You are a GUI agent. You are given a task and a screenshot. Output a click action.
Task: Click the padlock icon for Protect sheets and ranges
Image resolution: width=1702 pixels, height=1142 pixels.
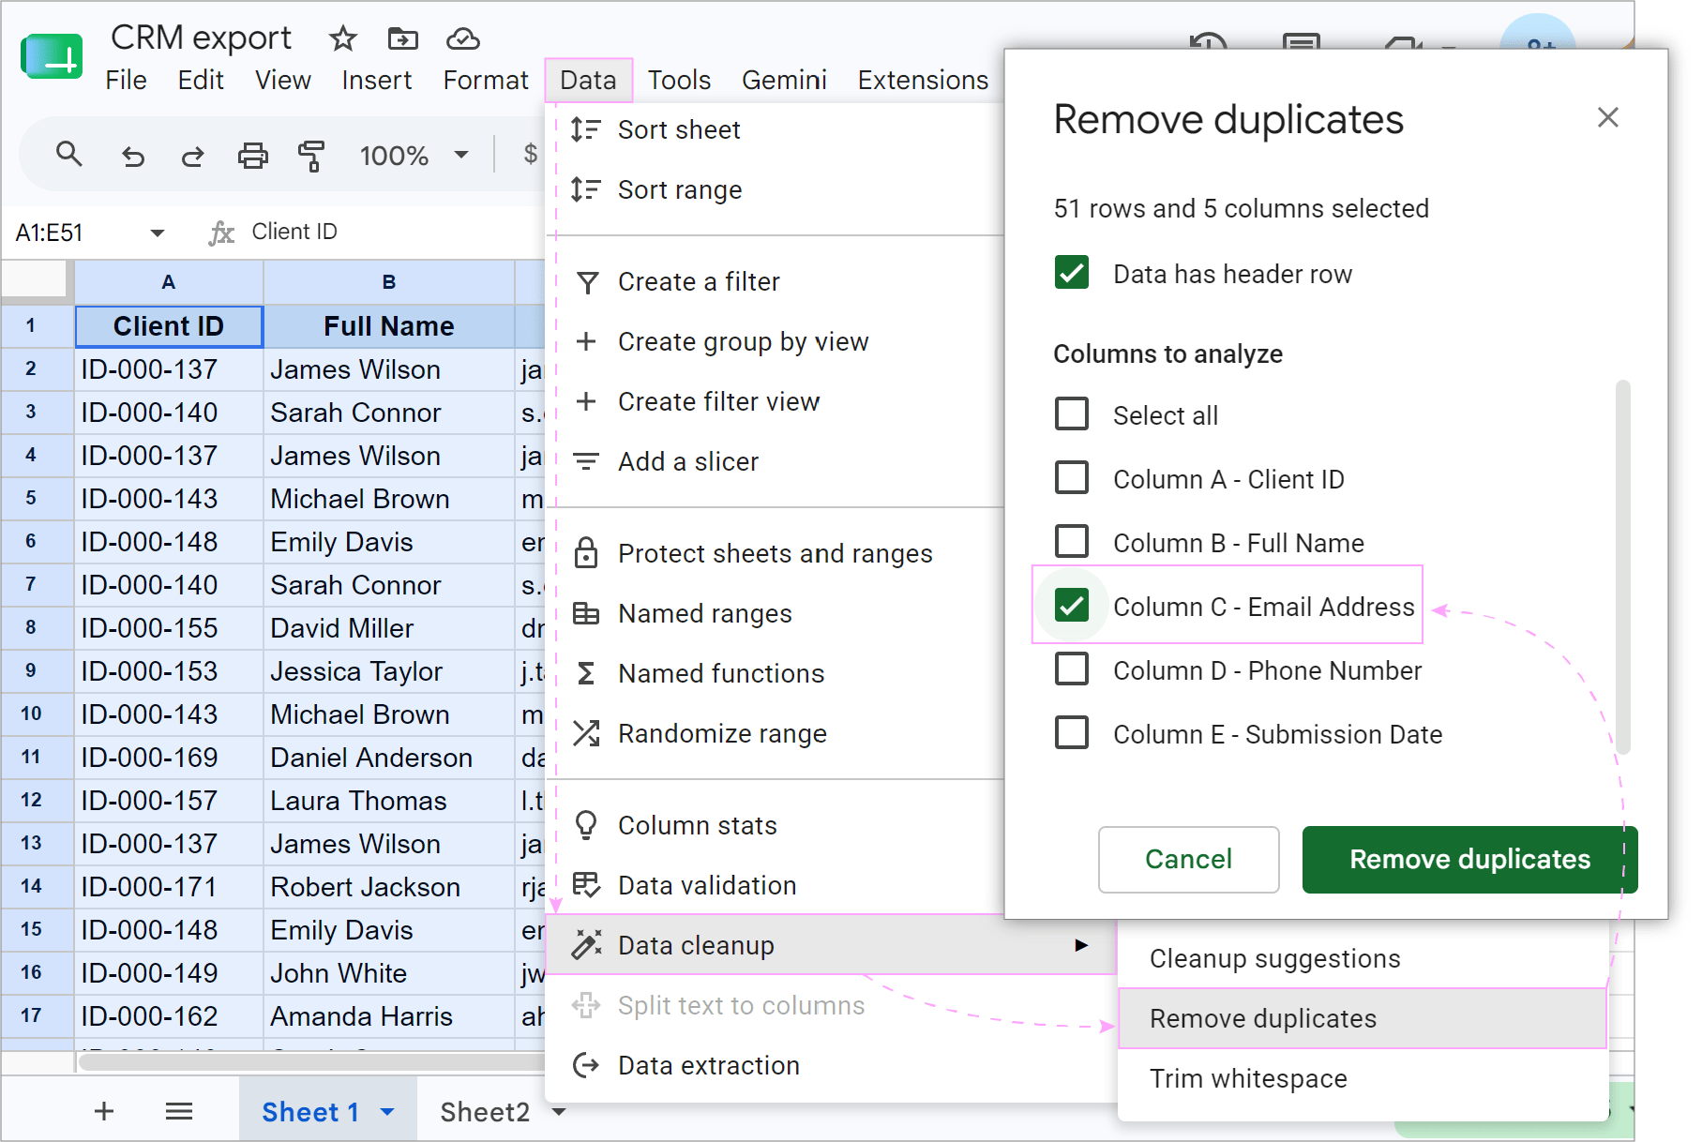586,553
